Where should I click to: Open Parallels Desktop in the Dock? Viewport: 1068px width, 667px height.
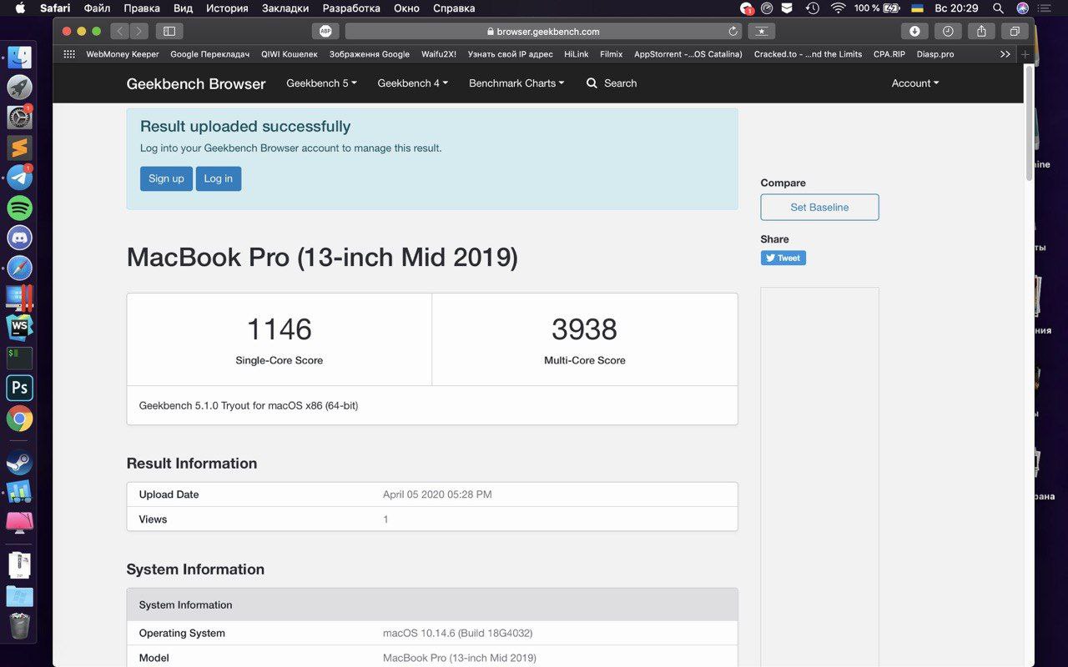(x=19, y=298)
